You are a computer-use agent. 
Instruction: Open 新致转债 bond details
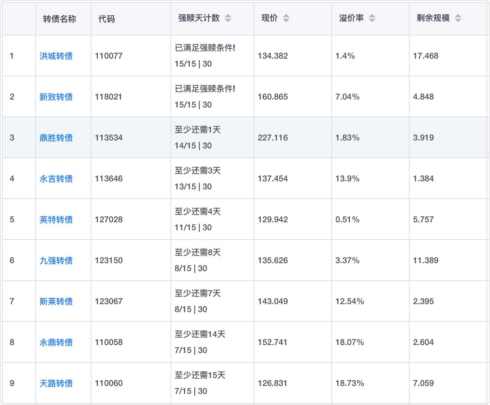point(56,97)
